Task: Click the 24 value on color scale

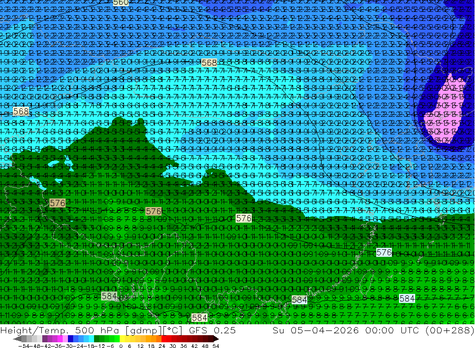Action: click(162, 346)
